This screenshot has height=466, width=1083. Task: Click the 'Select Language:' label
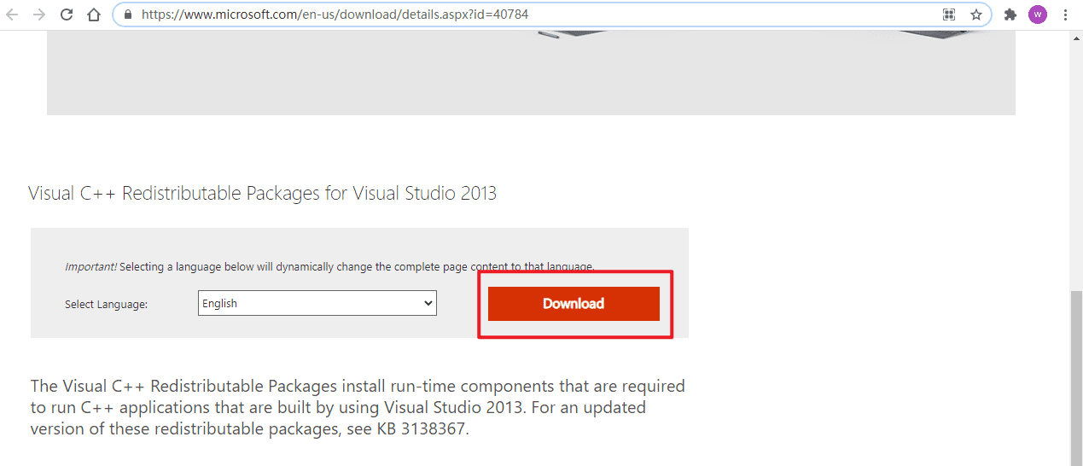coord(106,304)
